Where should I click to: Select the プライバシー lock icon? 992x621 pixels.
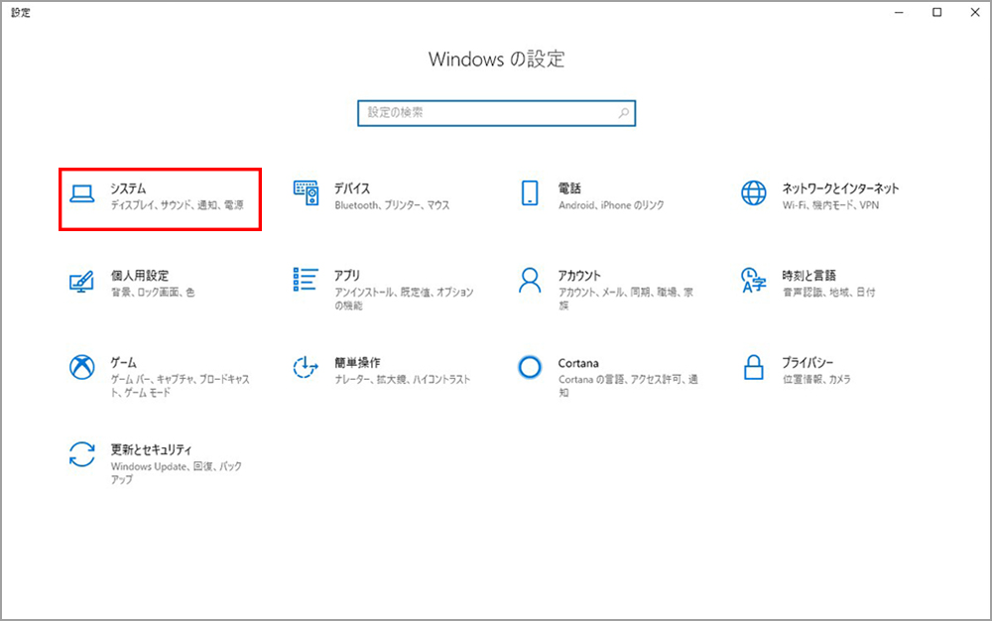754,367
